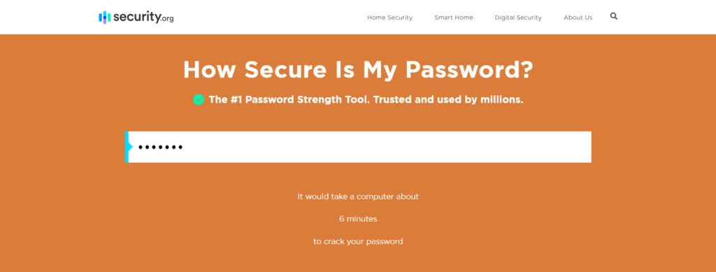
Task: Click the "to crack your password" text
Action: 358,241
